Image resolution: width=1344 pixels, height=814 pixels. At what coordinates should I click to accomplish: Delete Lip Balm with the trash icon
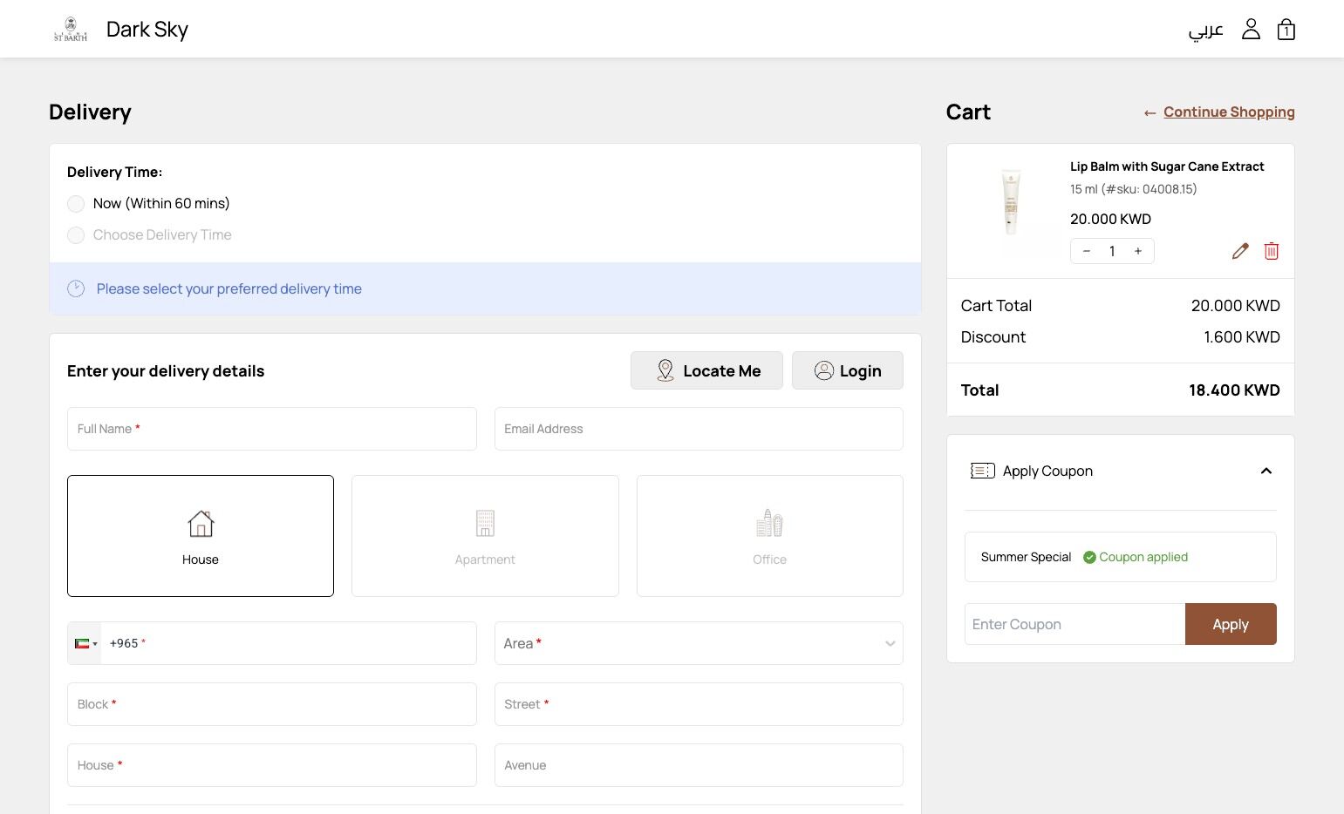(1272, 251)
